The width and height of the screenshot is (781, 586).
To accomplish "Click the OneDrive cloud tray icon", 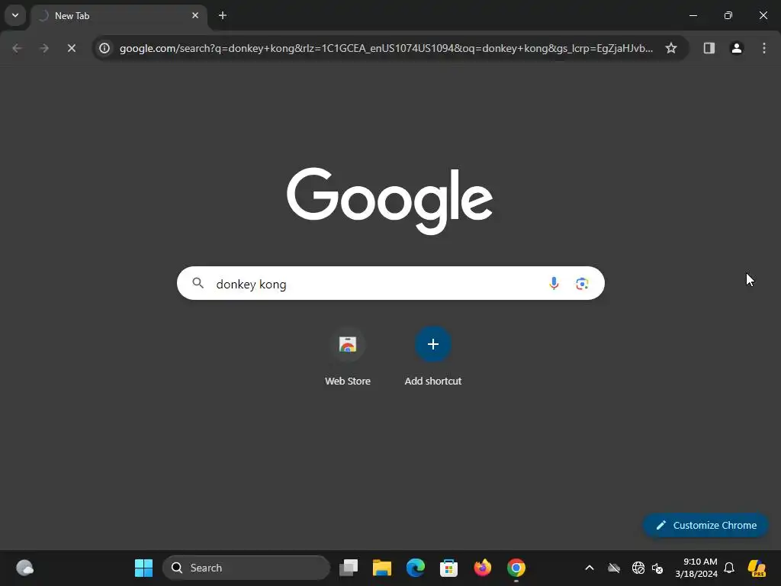I will point(614,568).
